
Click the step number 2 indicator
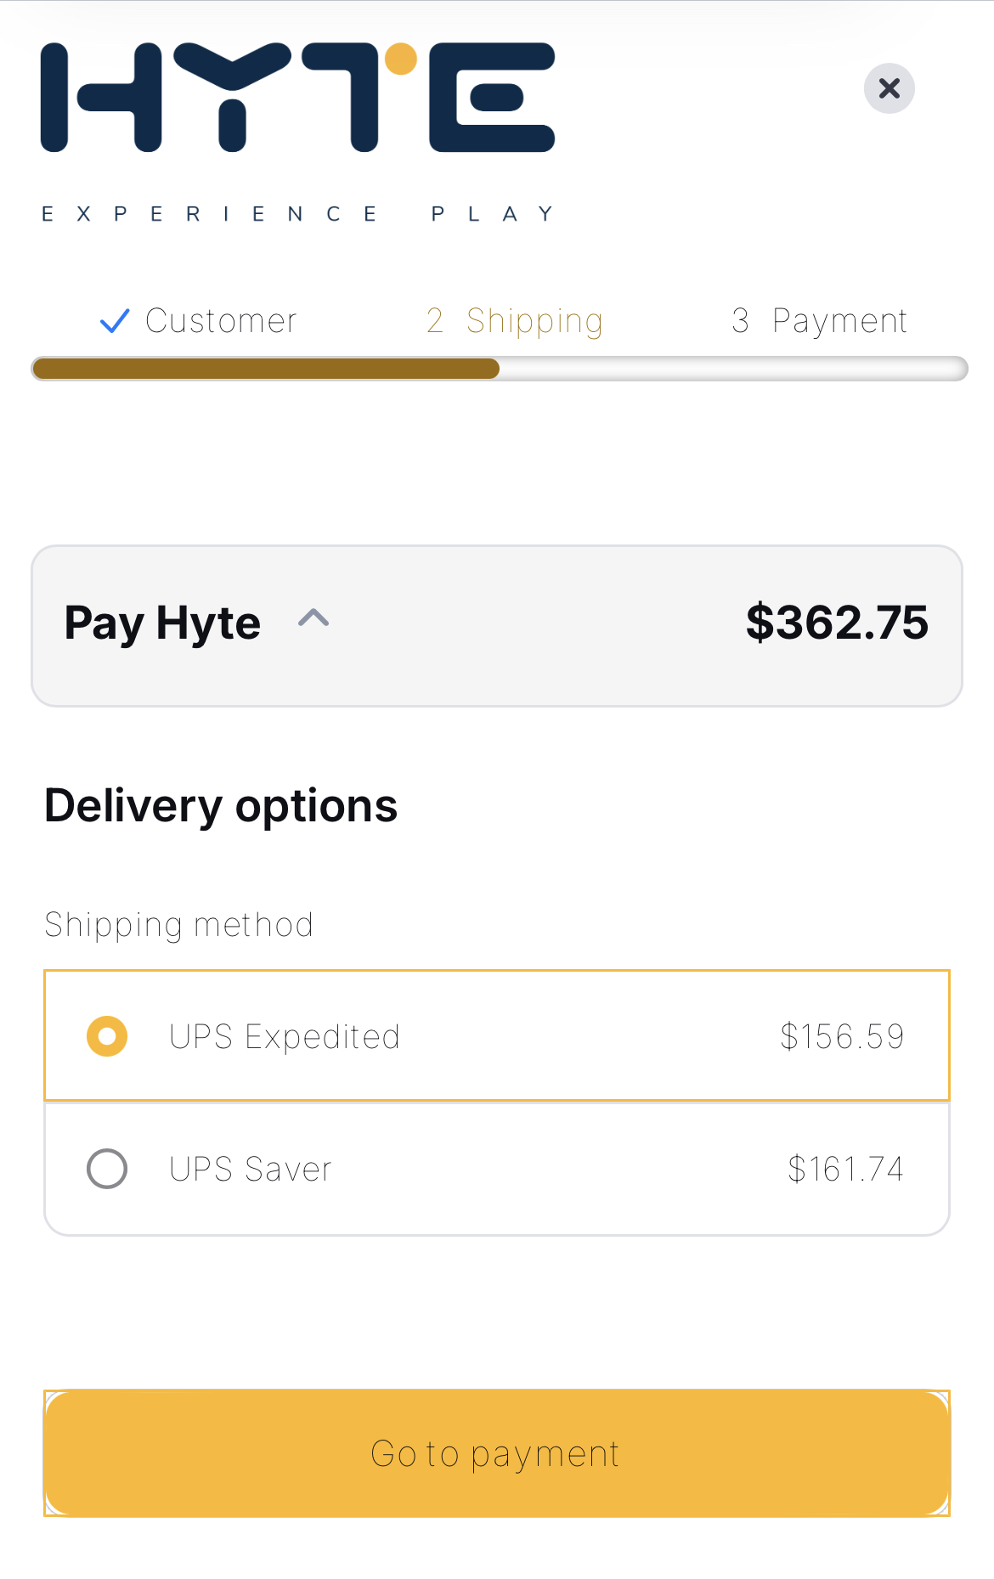coord(434,321)
